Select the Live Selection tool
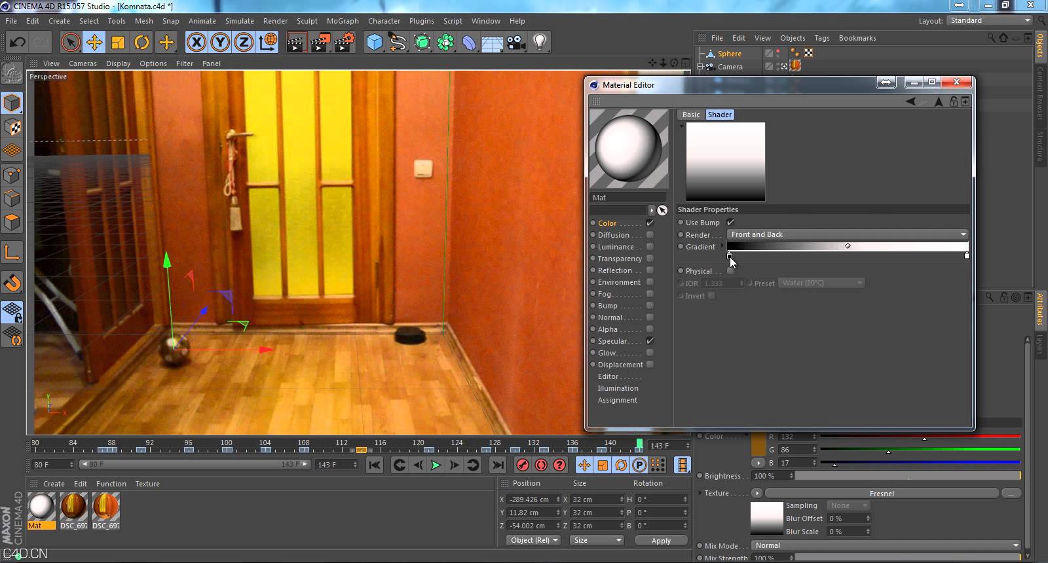The height and width of the screenshot is (563, 1048). pos(70,43)
